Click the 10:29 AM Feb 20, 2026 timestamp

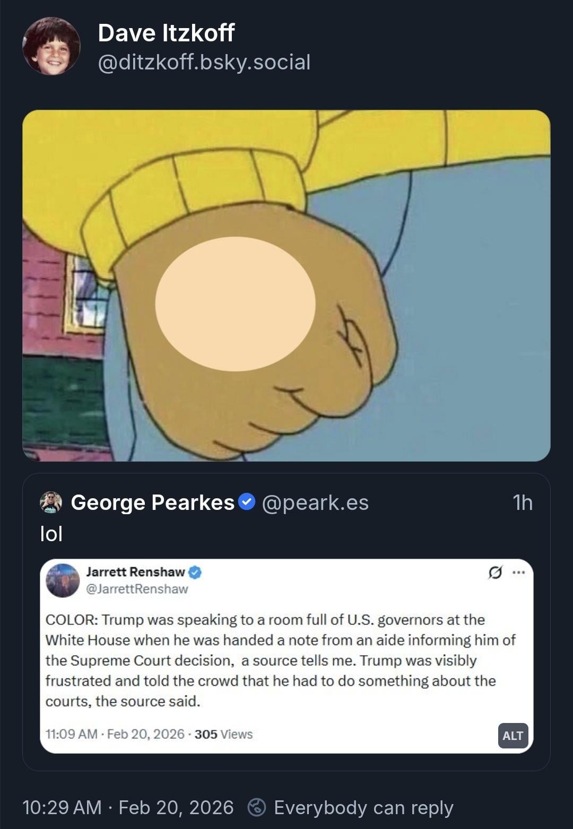point(128,807)
